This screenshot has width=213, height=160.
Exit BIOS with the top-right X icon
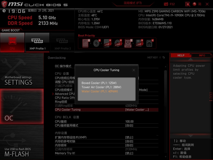pos(207,4)
